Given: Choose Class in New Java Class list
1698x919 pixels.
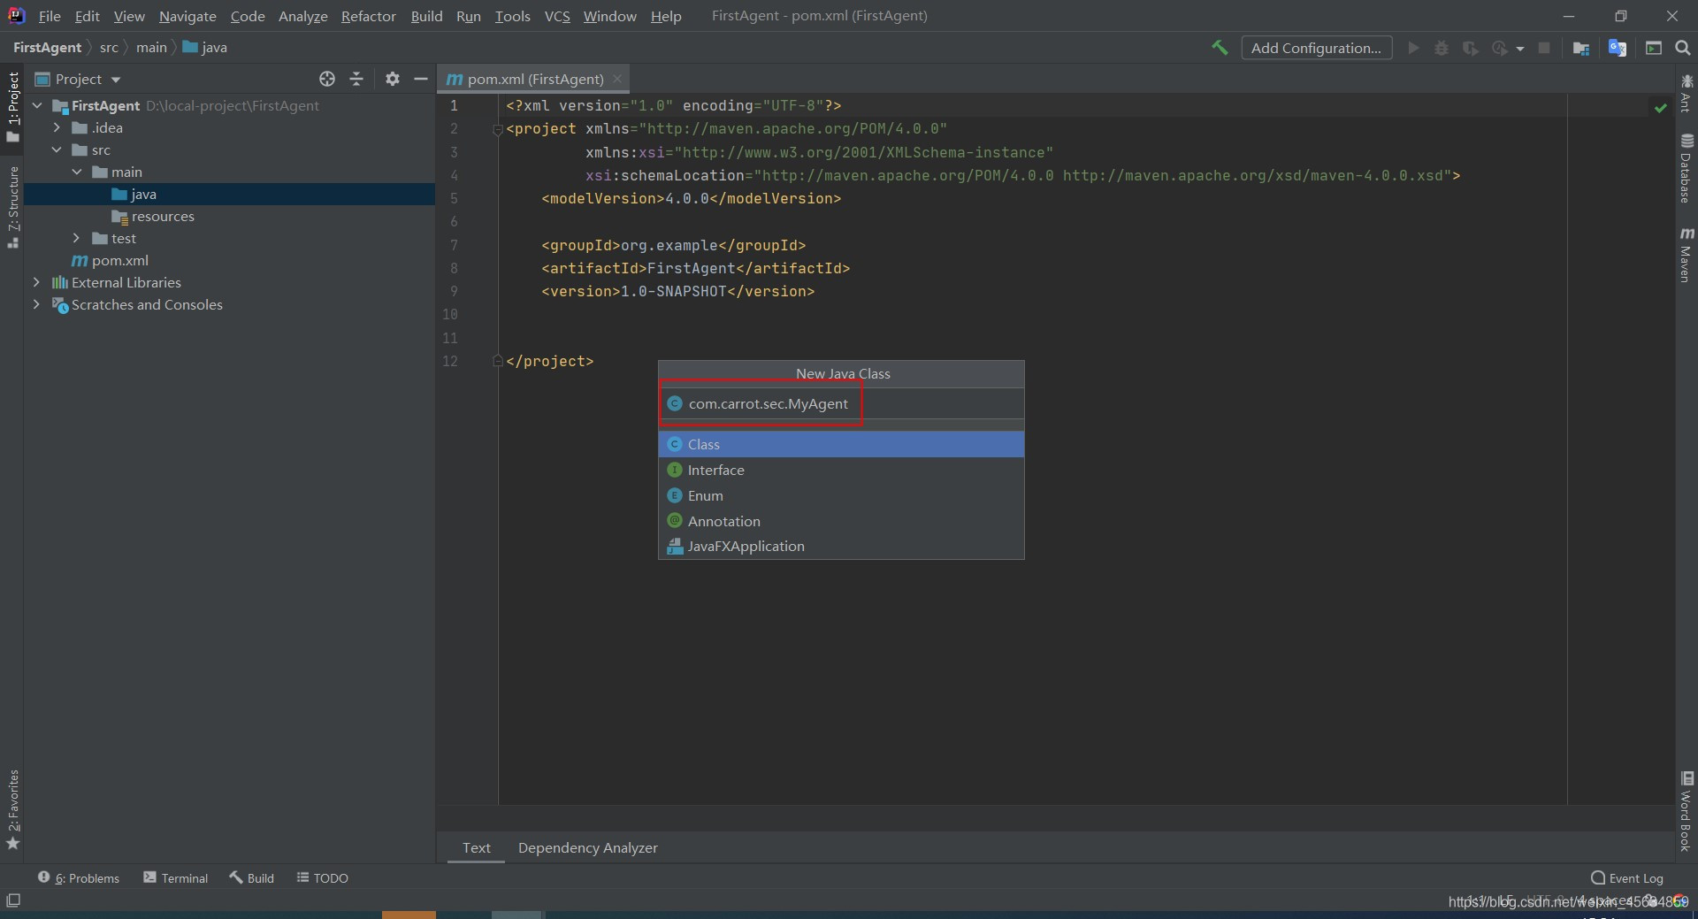Looking at the screenshot, I should click(x=841, y=444).
